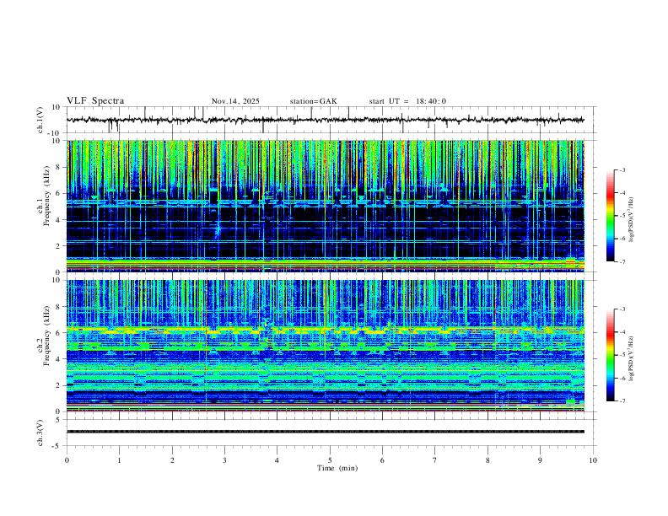
Task: Click the "-5" tick on upper color bar
Action: point(622,216)
